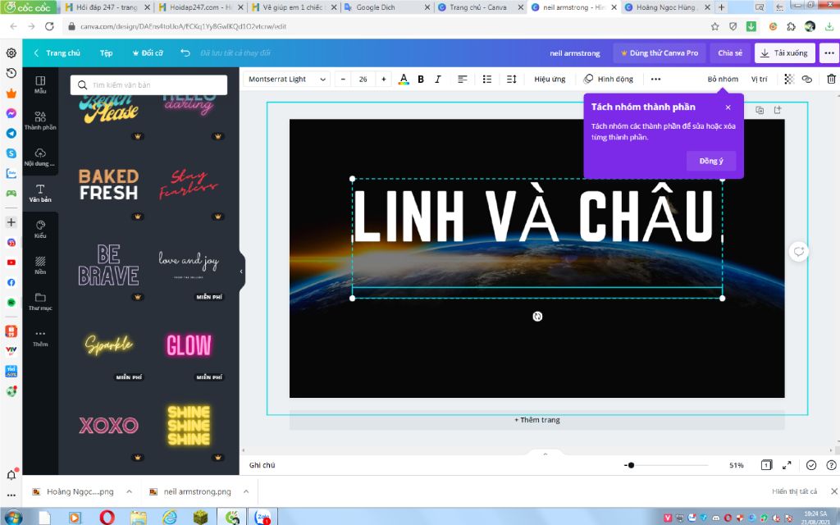Screen dimensions: 840x525
Task: Open Hình động animation options
Action: [x=609, y=80]
